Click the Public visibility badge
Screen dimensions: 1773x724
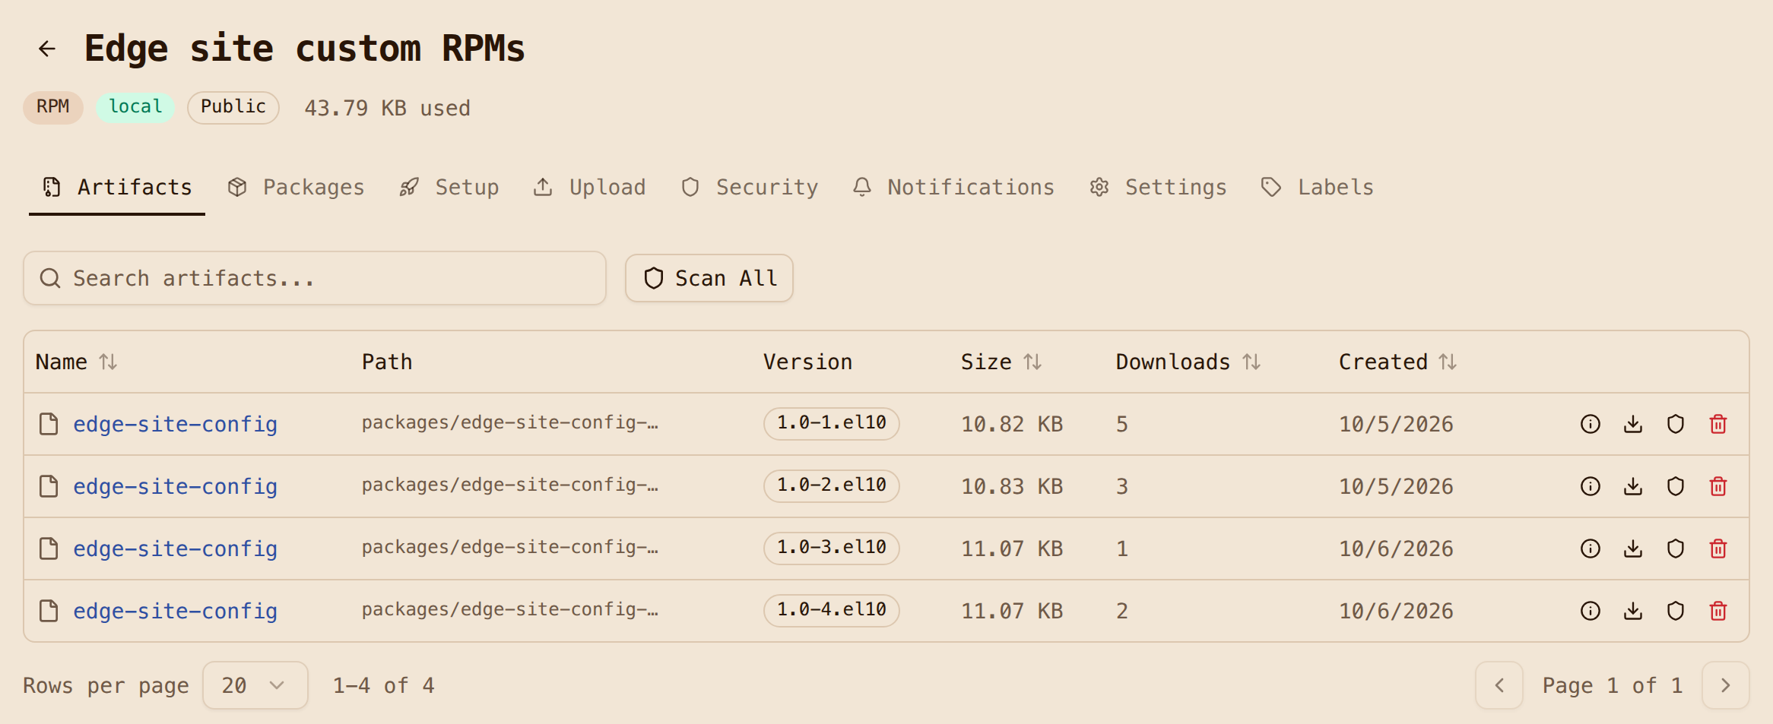pyautogui.click(x=233, y=107)
